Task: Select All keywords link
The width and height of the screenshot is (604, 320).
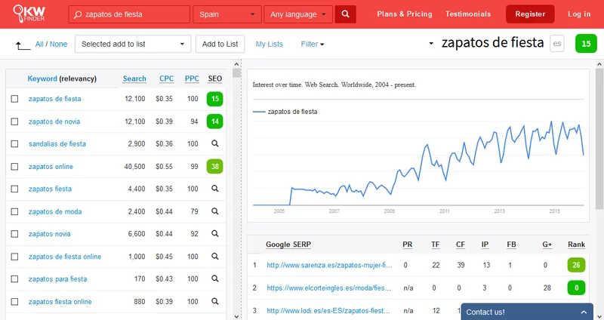Action: coord(39,44)
